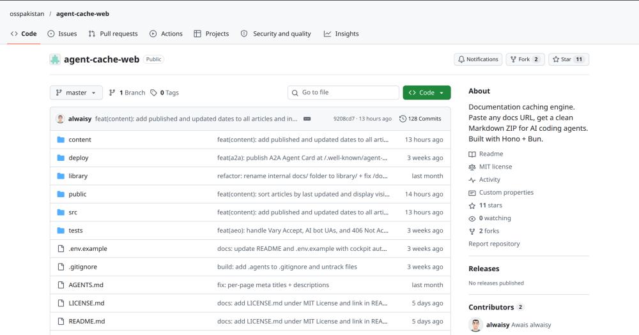Open the '.gitignore' file name

click(x=82, y=267)
